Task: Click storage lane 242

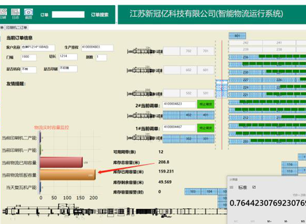Action: point(245,43)
